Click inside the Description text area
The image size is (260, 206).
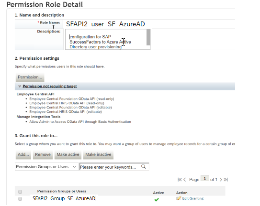tap(106, 39)
